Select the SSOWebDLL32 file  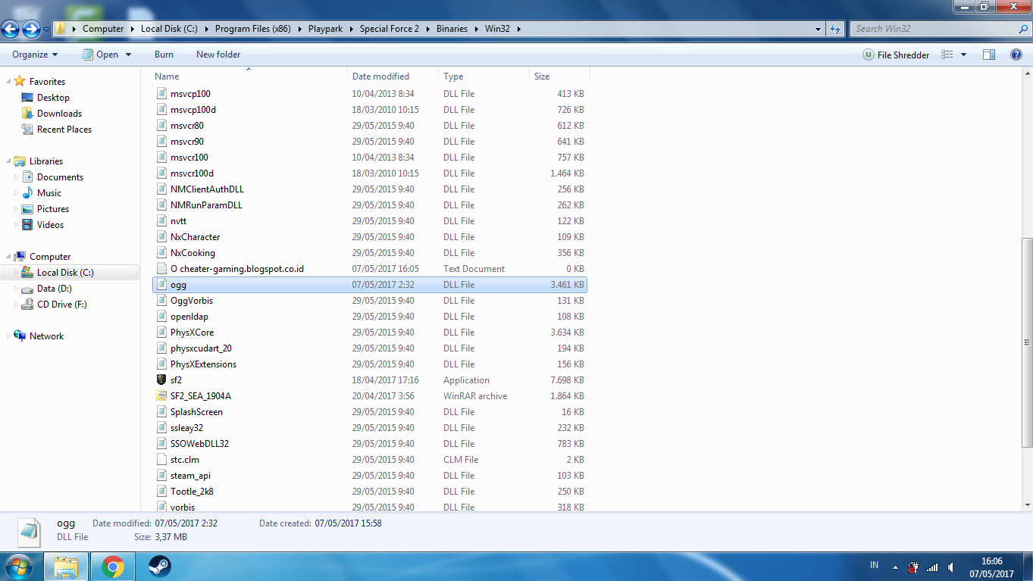199,444
